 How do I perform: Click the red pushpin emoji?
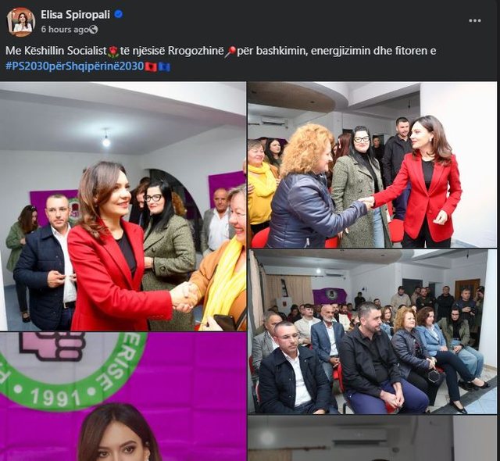[230, 52]
